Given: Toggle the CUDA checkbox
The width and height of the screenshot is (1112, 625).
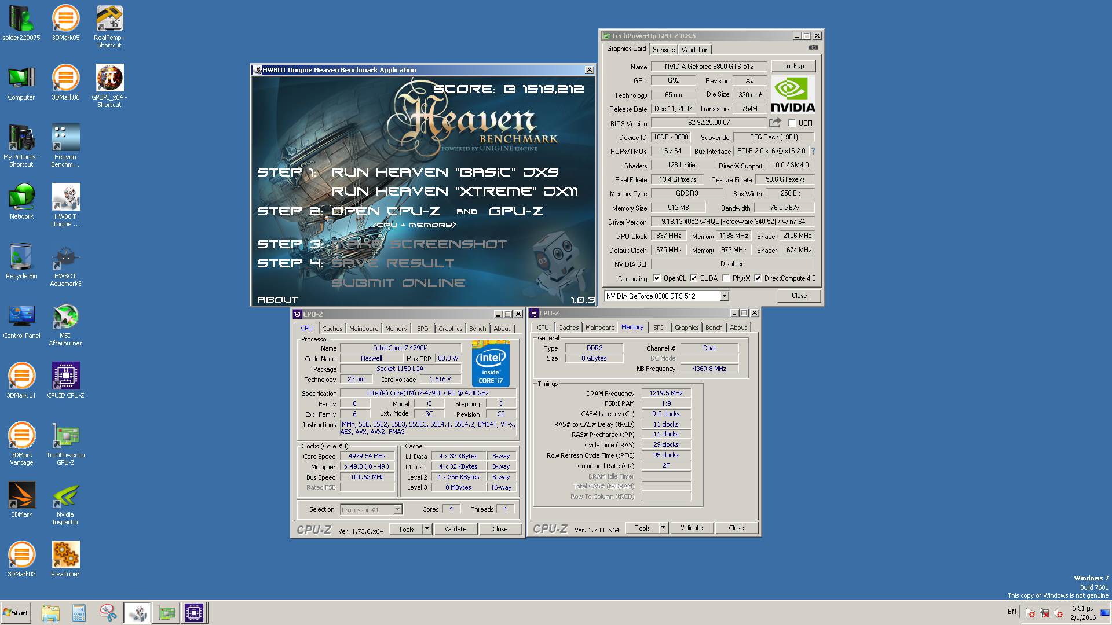Looking at the screenshot, I should (x=693, y=278).
